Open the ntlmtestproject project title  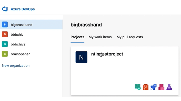107,54
